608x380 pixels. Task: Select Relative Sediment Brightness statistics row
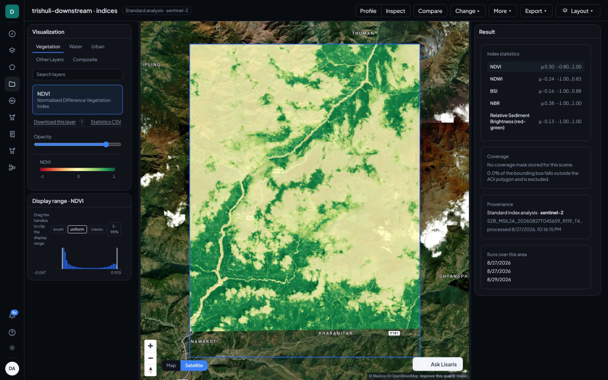click(x=535, y=122)
